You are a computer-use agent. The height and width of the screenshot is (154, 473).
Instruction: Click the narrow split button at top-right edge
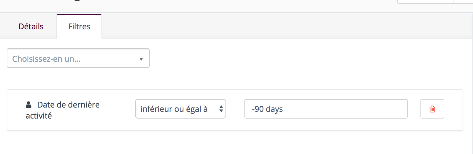coord(463,2)
